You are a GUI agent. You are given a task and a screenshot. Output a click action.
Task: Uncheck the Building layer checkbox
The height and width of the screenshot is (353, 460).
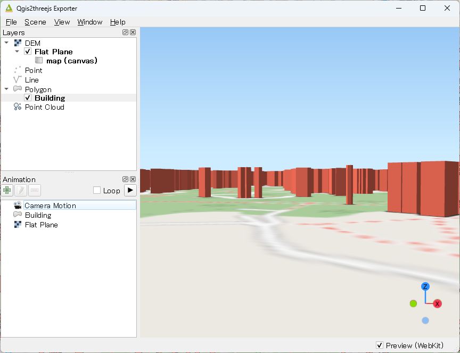coord(28,98)
